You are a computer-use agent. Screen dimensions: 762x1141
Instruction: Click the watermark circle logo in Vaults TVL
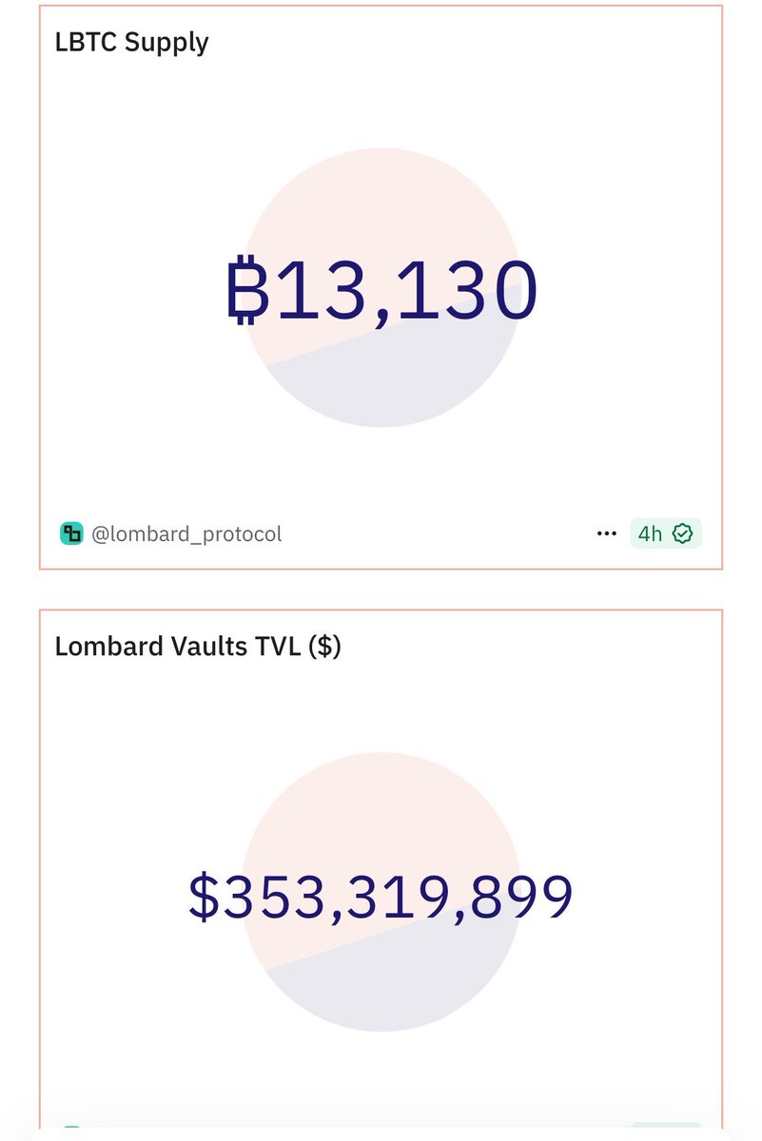pos(381,892)
